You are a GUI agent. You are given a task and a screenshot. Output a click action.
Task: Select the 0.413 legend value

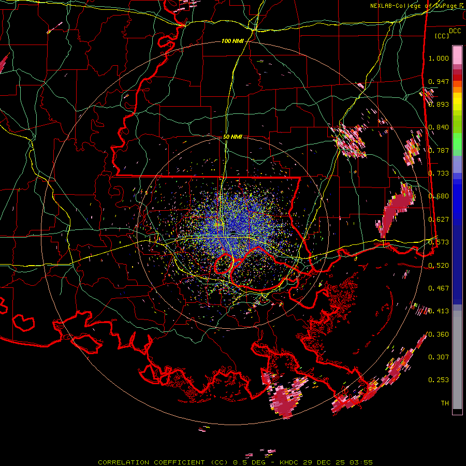(x=439, y=311)
